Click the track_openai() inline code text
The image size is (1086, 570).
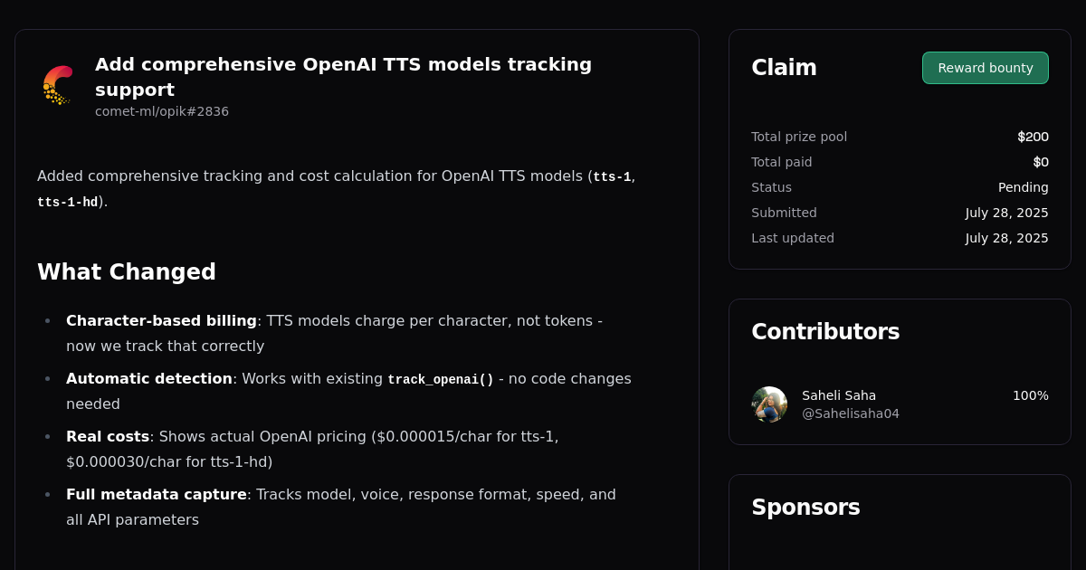click(441, 379)
